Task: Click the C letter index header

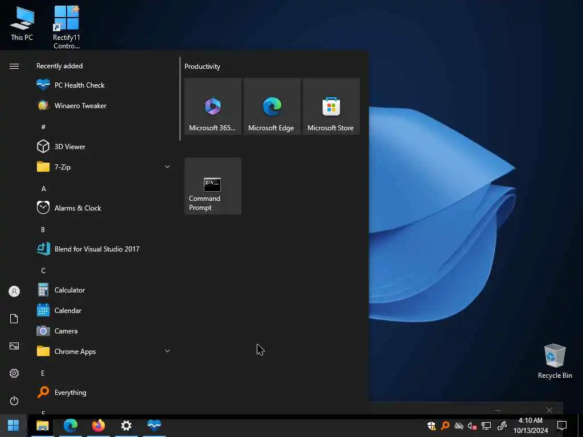Action: coord(43,270)
